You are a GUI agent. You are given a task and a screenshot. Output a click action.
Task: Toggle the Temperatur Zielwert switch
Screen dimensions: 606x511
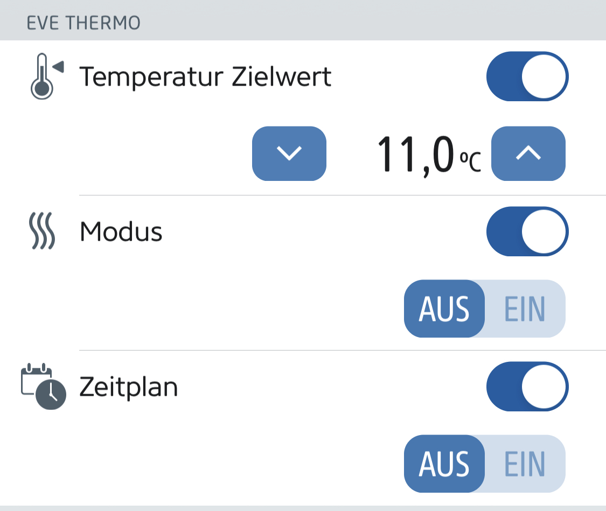[x=527, y=76]
